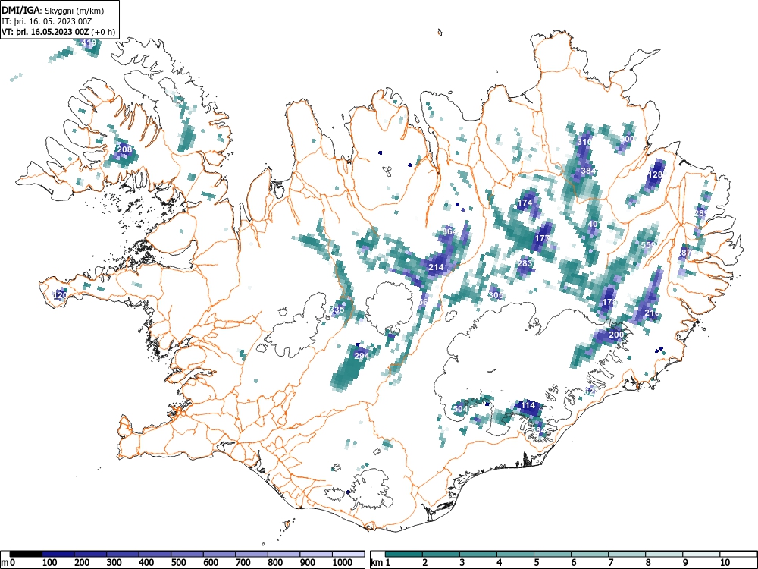Click the 900 tick on the m legend
Screen dimensions: 758x569
pos(308,563)
